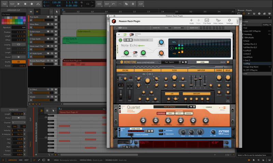Adjust the Master track volume bar
The height and width of the screenshot is (163, 273).
click(x=44, y=100)
